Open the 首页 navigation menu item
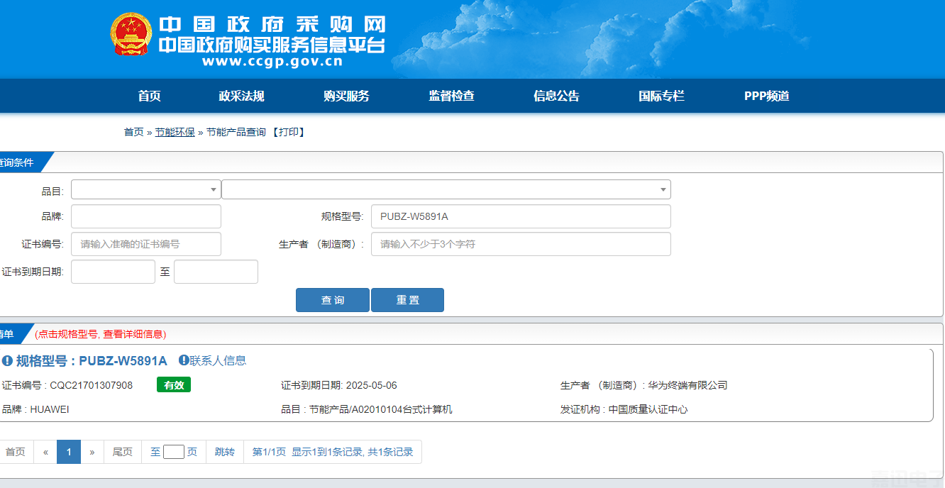Image resolution: width=945 pixels, height=488 pixels. click(150, 96)
